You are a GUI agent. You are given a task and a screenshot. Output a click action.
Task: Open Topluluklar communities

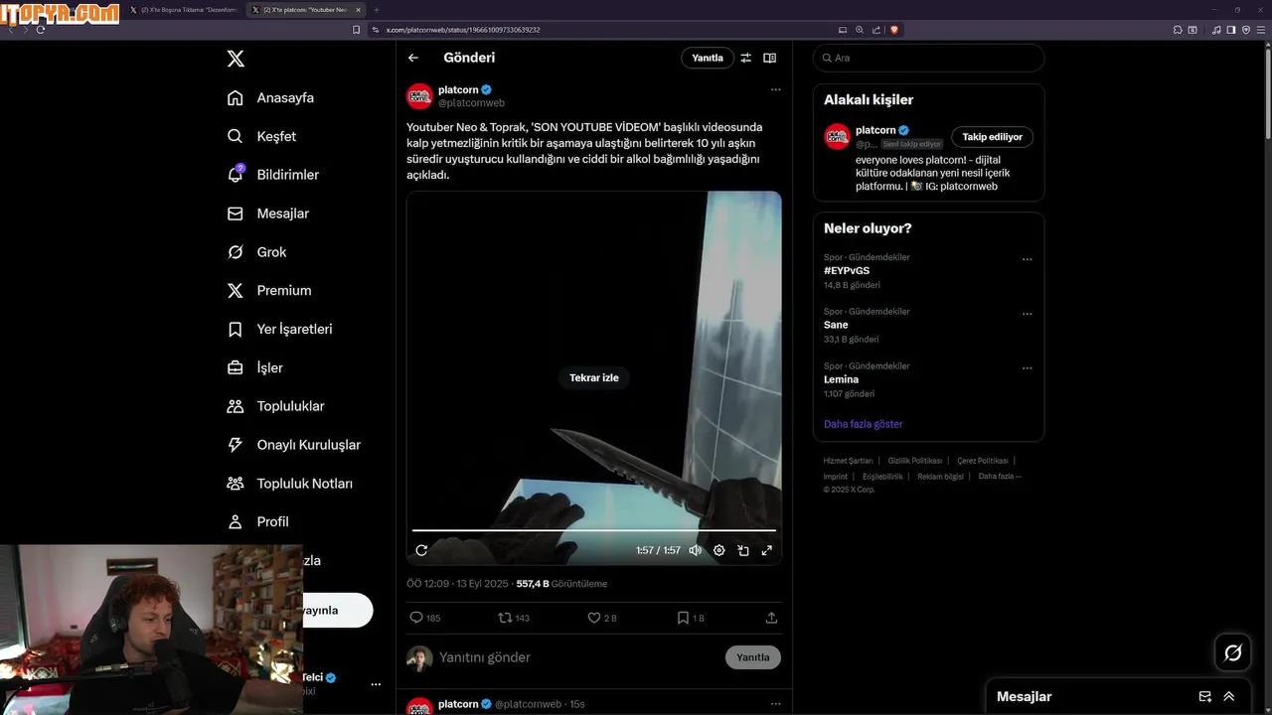(x=275, y=406)
